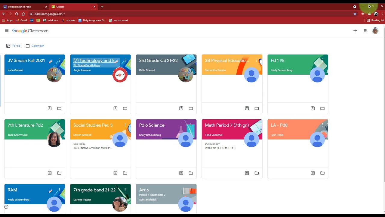Open the 3rd Grade CS 21-22 class
The height and width of the screenshot is (217, 385).
(x=158, y=61)
